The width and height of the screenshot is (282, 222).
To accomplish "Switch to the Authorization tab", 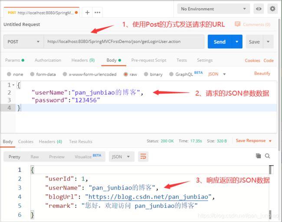I will 48,60.
